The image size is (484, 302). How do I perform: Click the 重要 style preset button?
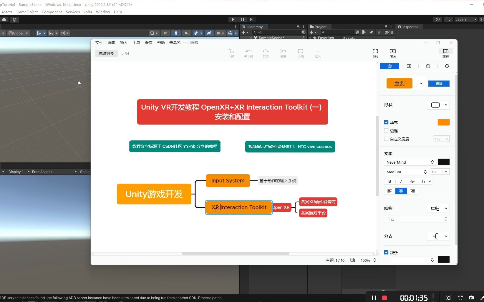pos(400,83)
